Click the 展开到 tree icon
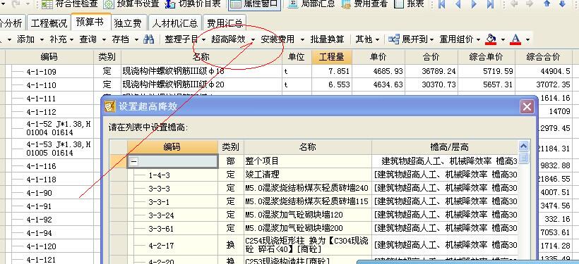Image resolution: width=579 pixels, height=264 pixels. 394,39
